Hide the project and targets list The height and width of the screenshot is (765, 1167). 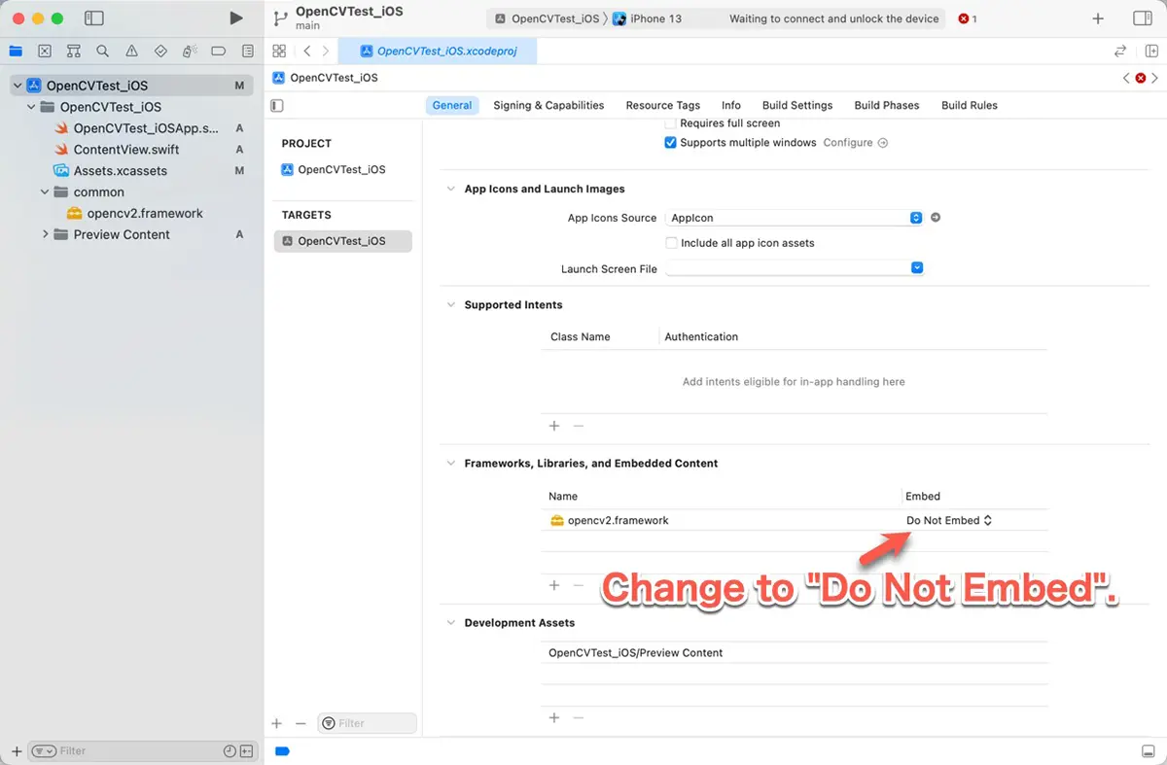pyautogui.click(x=277, y=105)
